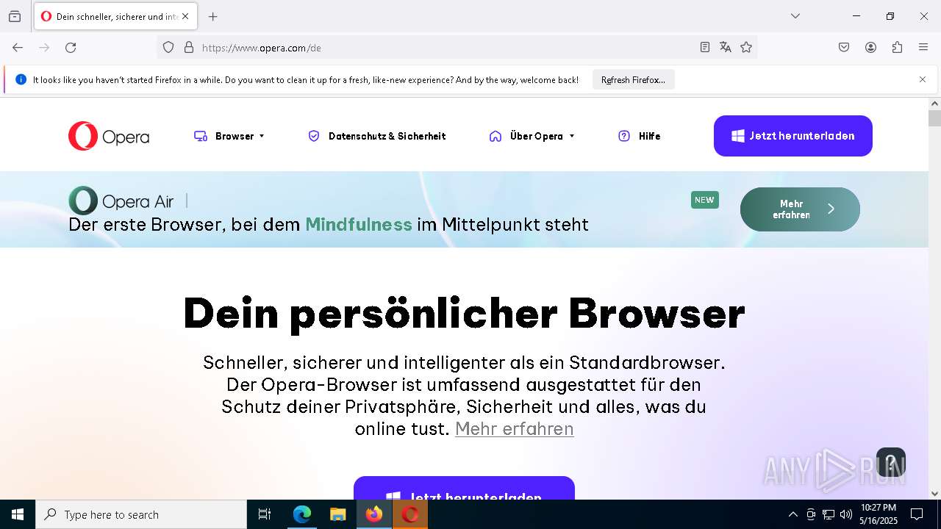Click Mehr erfahren banner button
941x529 pixels.
(x=800, y=209)
